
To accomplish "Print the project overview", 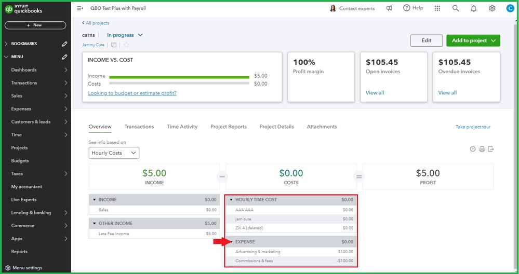I will point(482,149).
